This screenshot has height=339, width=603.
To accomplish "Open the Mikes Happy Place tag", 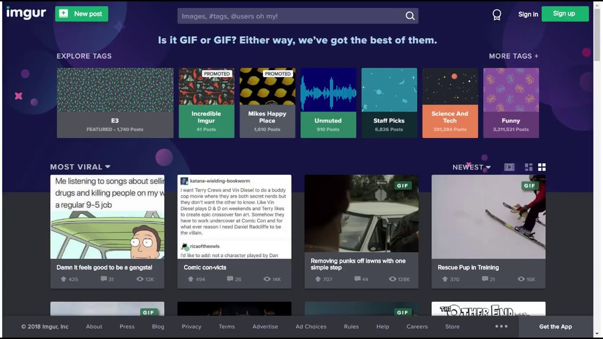I will pyautogui.click(x=267, y=103).
